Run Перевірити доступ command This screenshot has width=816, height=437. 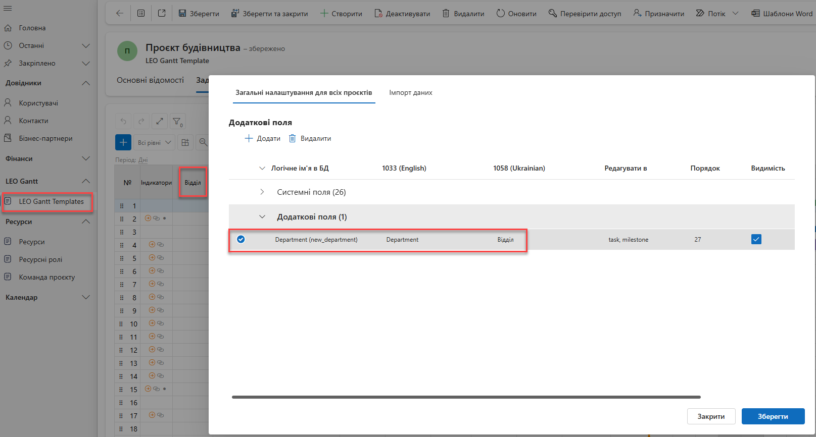coord(585,14)
